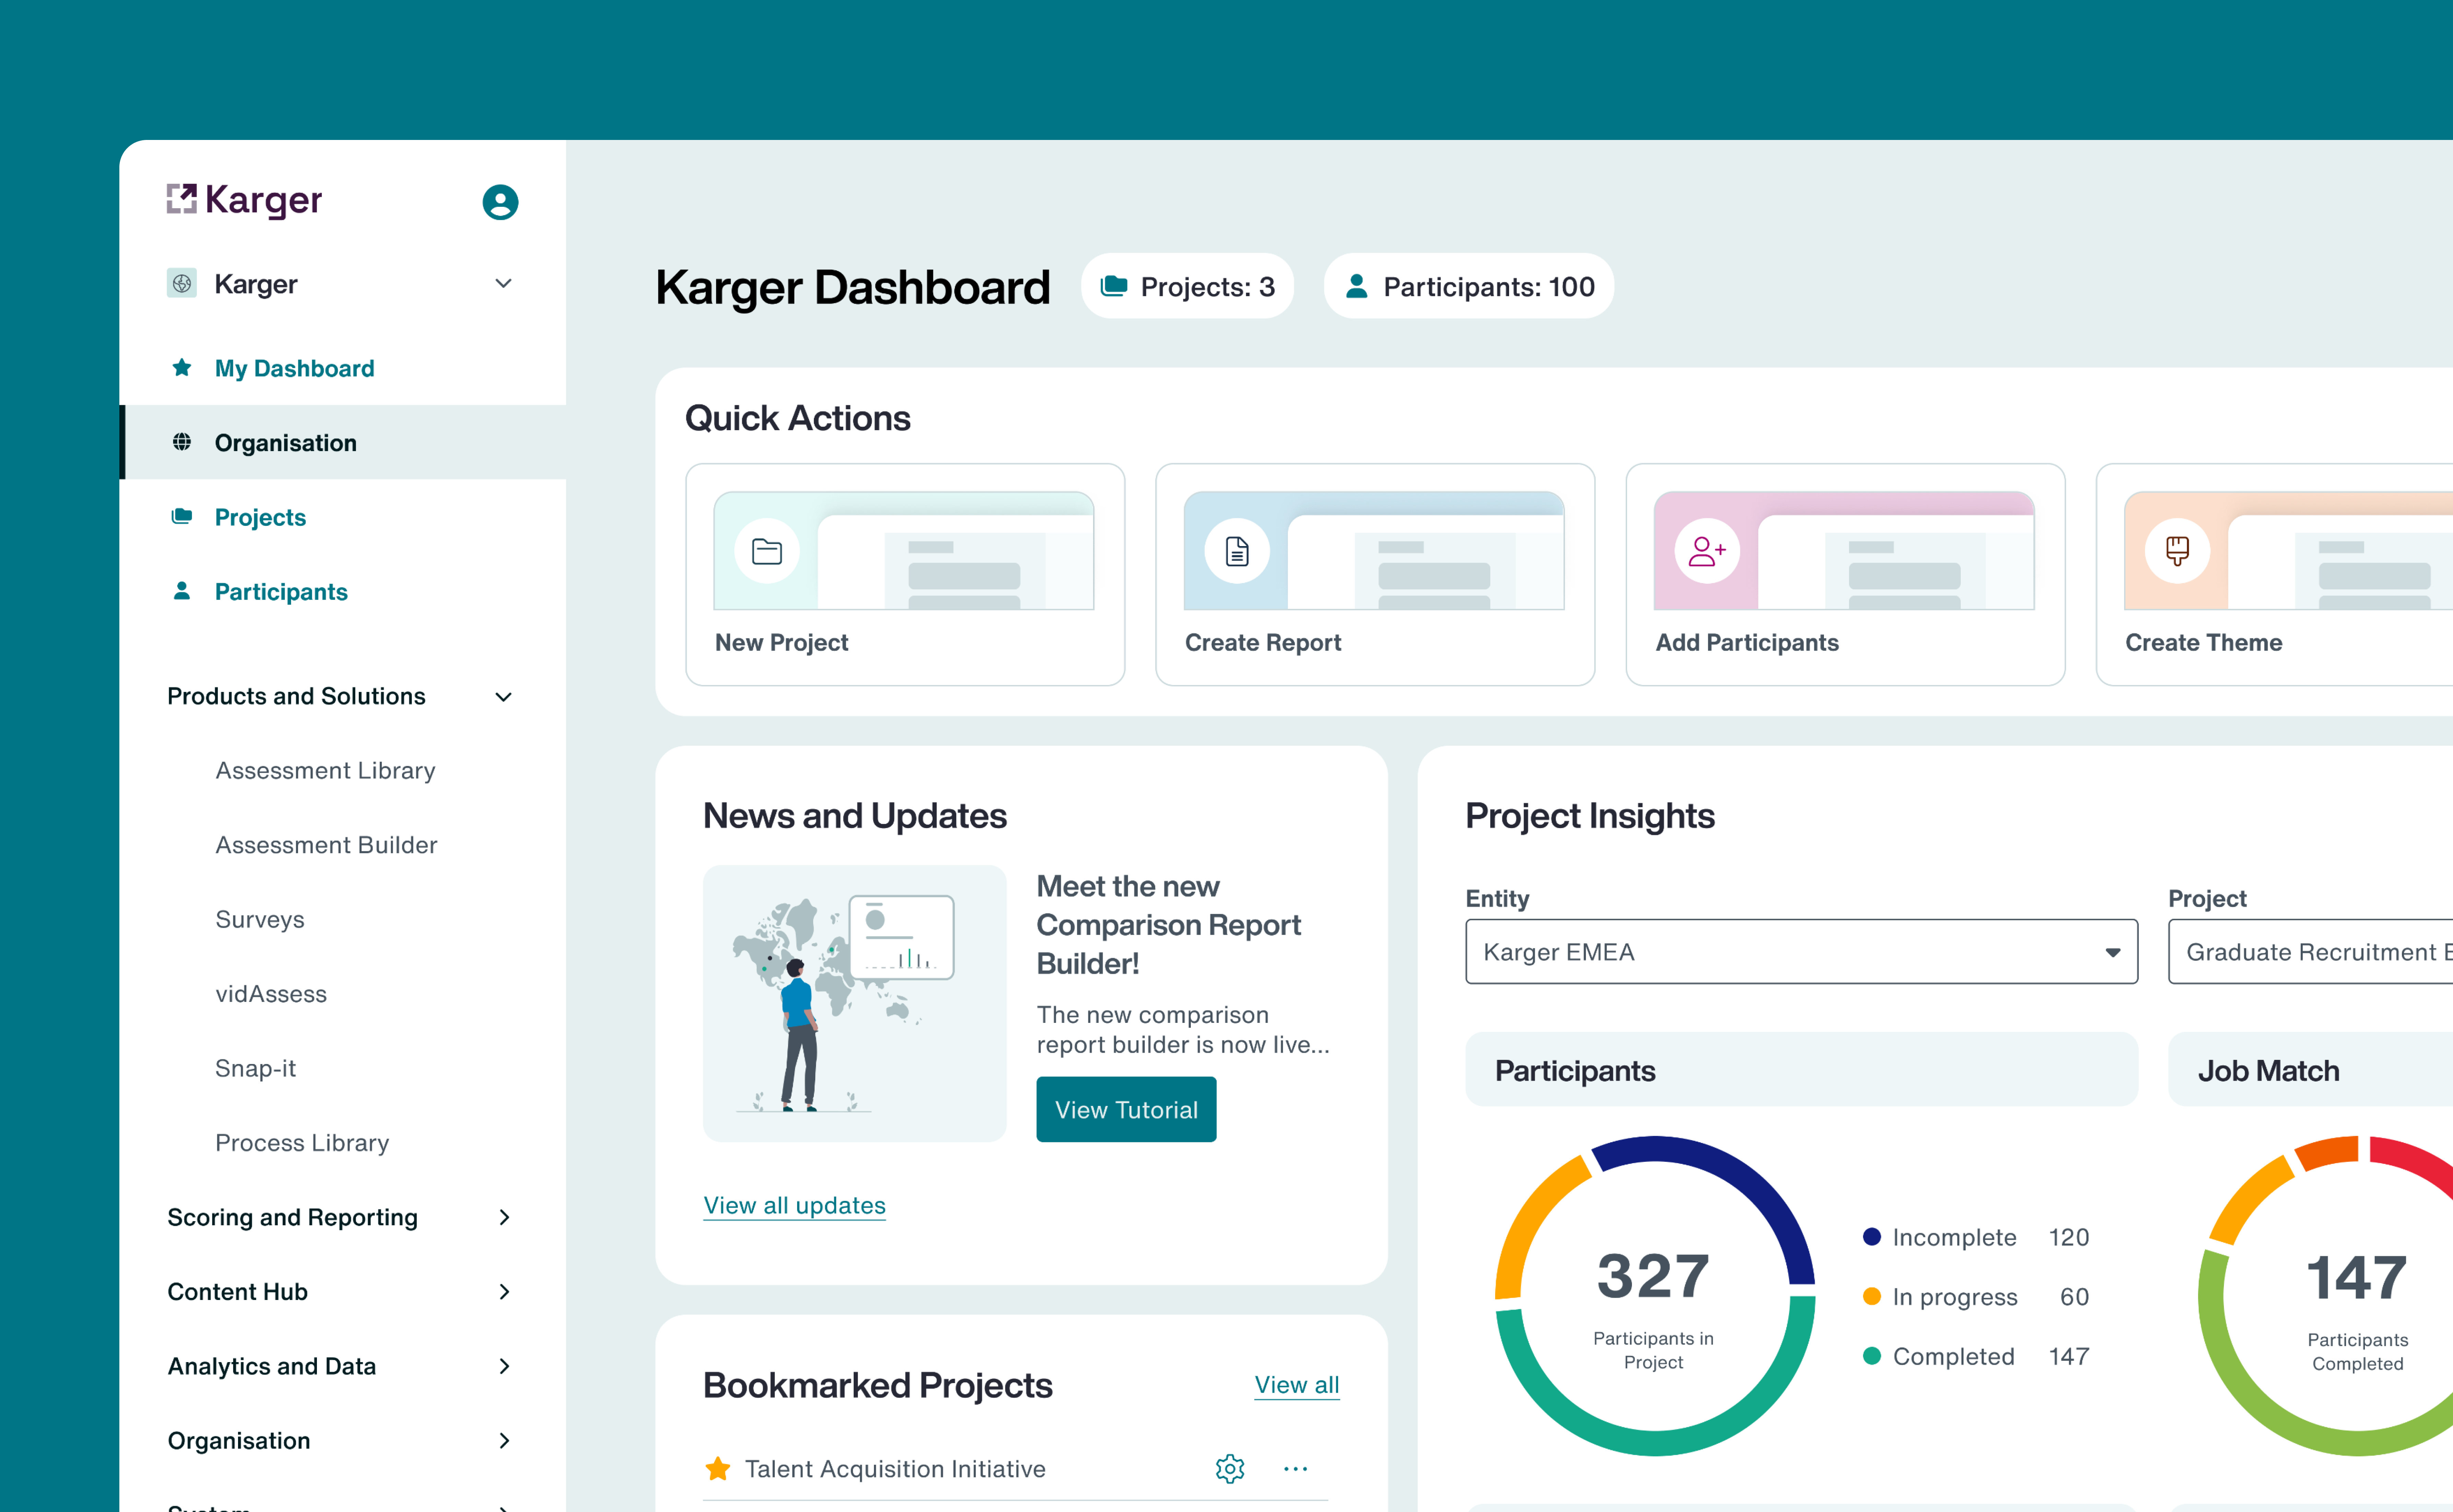Click the Participants person icon in sidebar
Viewport: 2453px width, 1512px height.
coord(182,591)
